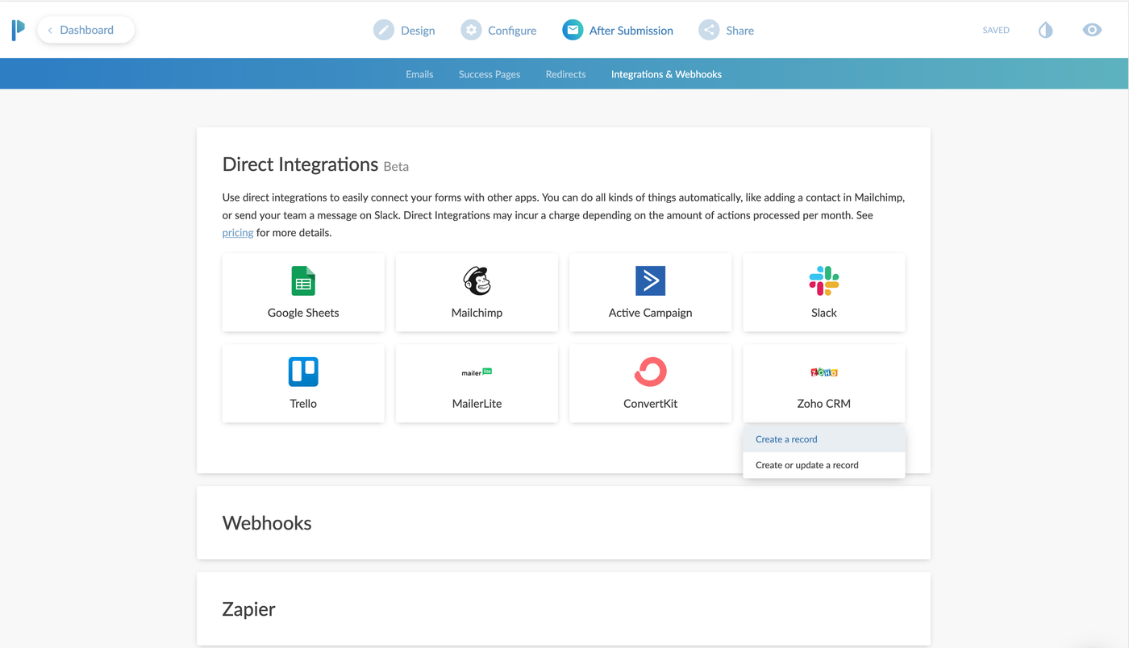Image resolution: width=1129 pixels, height=648 pixels.
Task: Open the ConvertKit integration
Action: coord(650,382)
